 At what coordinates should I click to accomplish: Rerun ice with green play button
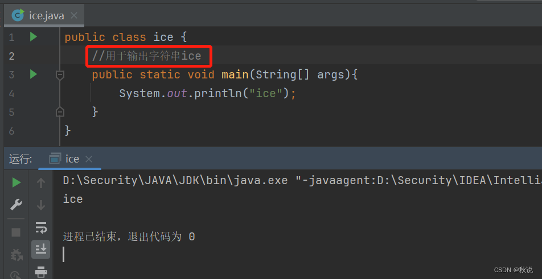(x=17, y=183)
